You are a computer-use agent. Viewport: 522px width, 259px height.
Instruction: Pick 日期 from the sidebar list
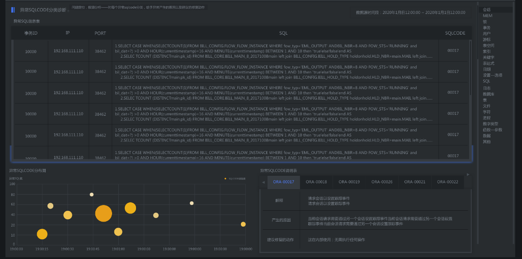(x=486, y=69)
